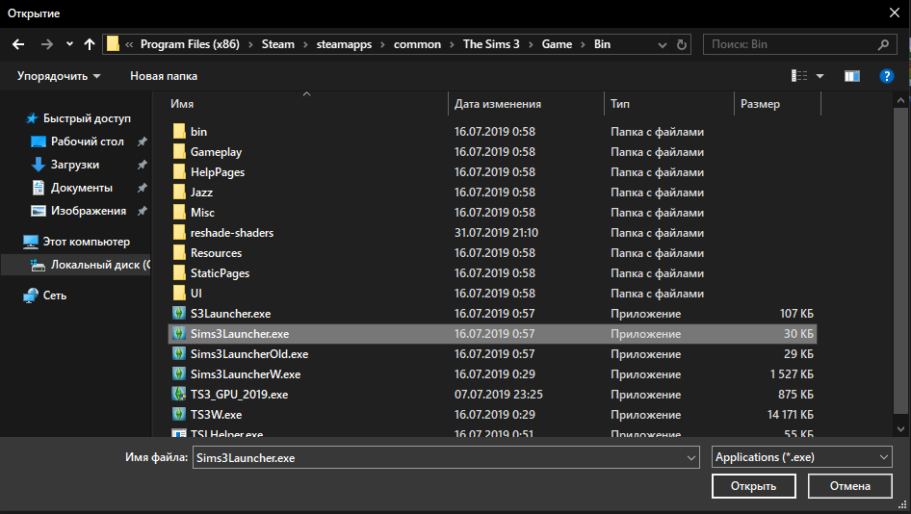Refresh the current folder view
The height and width of the screenshot is (514, 911).
(683, 44)
